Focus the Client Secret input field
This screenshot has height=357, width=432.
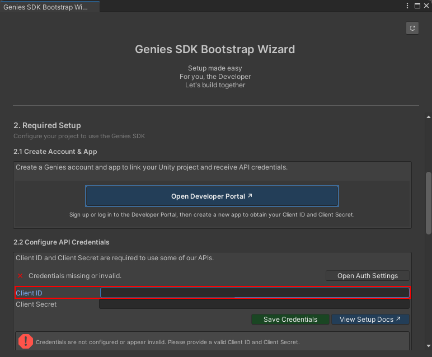coord(254,304)
